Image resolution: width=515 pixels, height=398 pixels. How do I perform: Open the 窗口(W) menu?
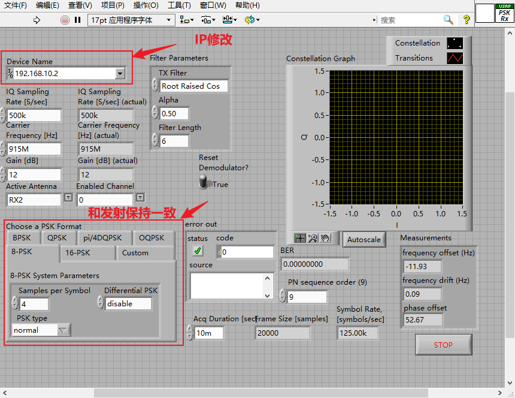click(x=213, y=5)
